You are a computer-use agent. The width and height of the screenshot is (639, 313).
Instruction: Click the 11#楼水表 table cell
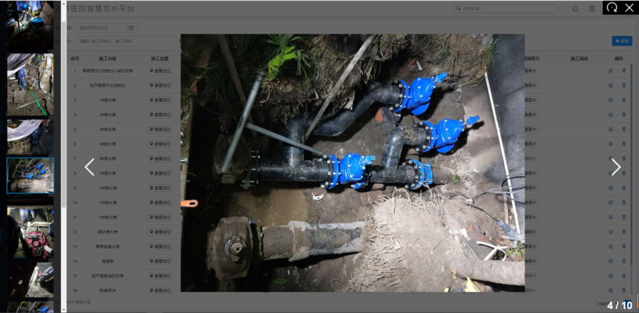pos(108,203)
